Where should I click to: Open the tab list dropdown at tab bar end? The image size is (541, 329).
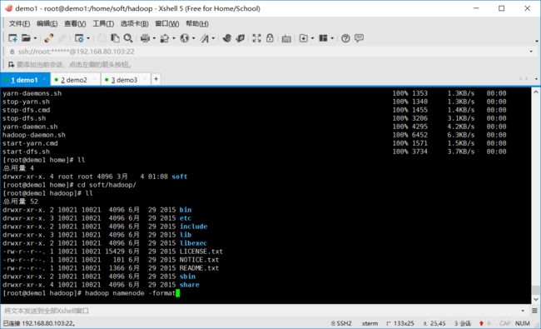click(x=536, y=79)
